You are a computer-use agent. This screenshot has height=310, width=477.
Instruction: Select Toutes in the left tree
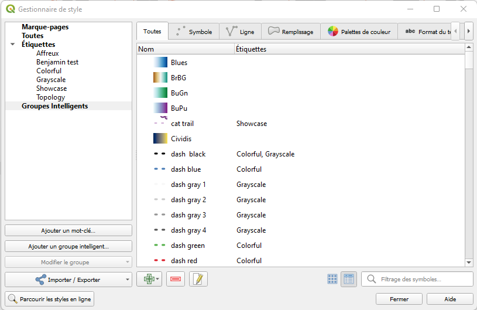coord(33,36)
